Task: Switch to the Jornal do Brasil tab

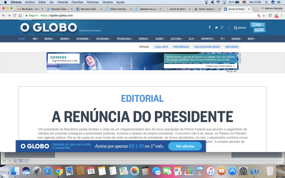Action: [177, 9]
